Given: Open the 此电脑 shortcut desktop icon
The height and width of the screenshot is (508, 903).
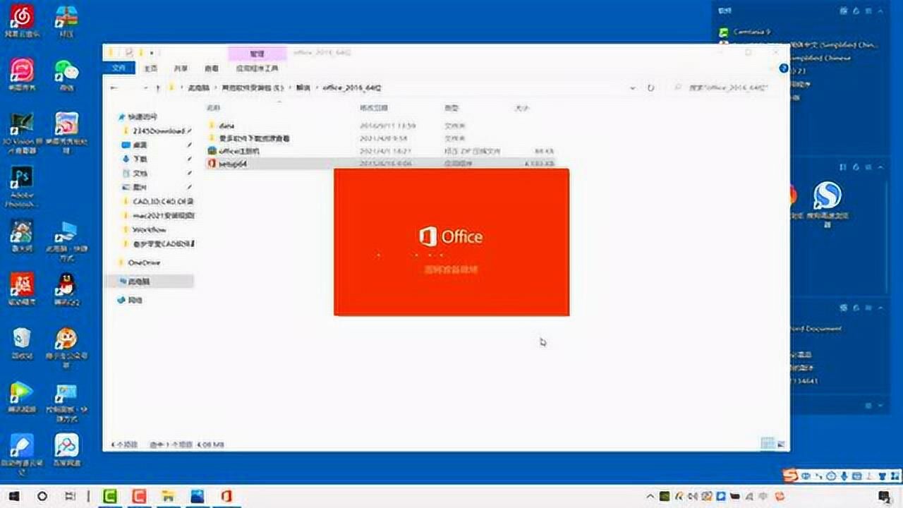Looking at the screenshot, I should point(67,240).
